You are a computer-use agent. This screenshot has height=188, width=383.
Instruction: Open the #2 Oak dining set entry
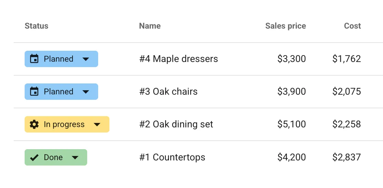176,124
